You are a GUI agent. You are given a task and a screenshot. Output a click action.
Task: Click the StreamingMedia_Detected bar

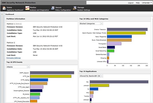pos(36,91)
